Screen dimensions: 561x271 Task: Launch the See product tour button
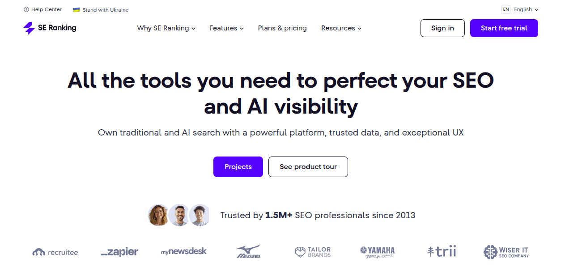pyautogui.click(x=308, y=167)
